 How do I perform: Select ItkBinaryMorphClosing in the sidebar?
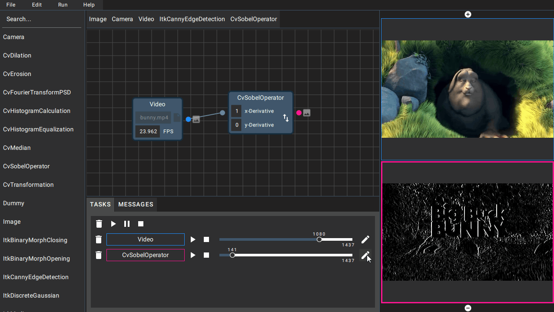(35, 240)
